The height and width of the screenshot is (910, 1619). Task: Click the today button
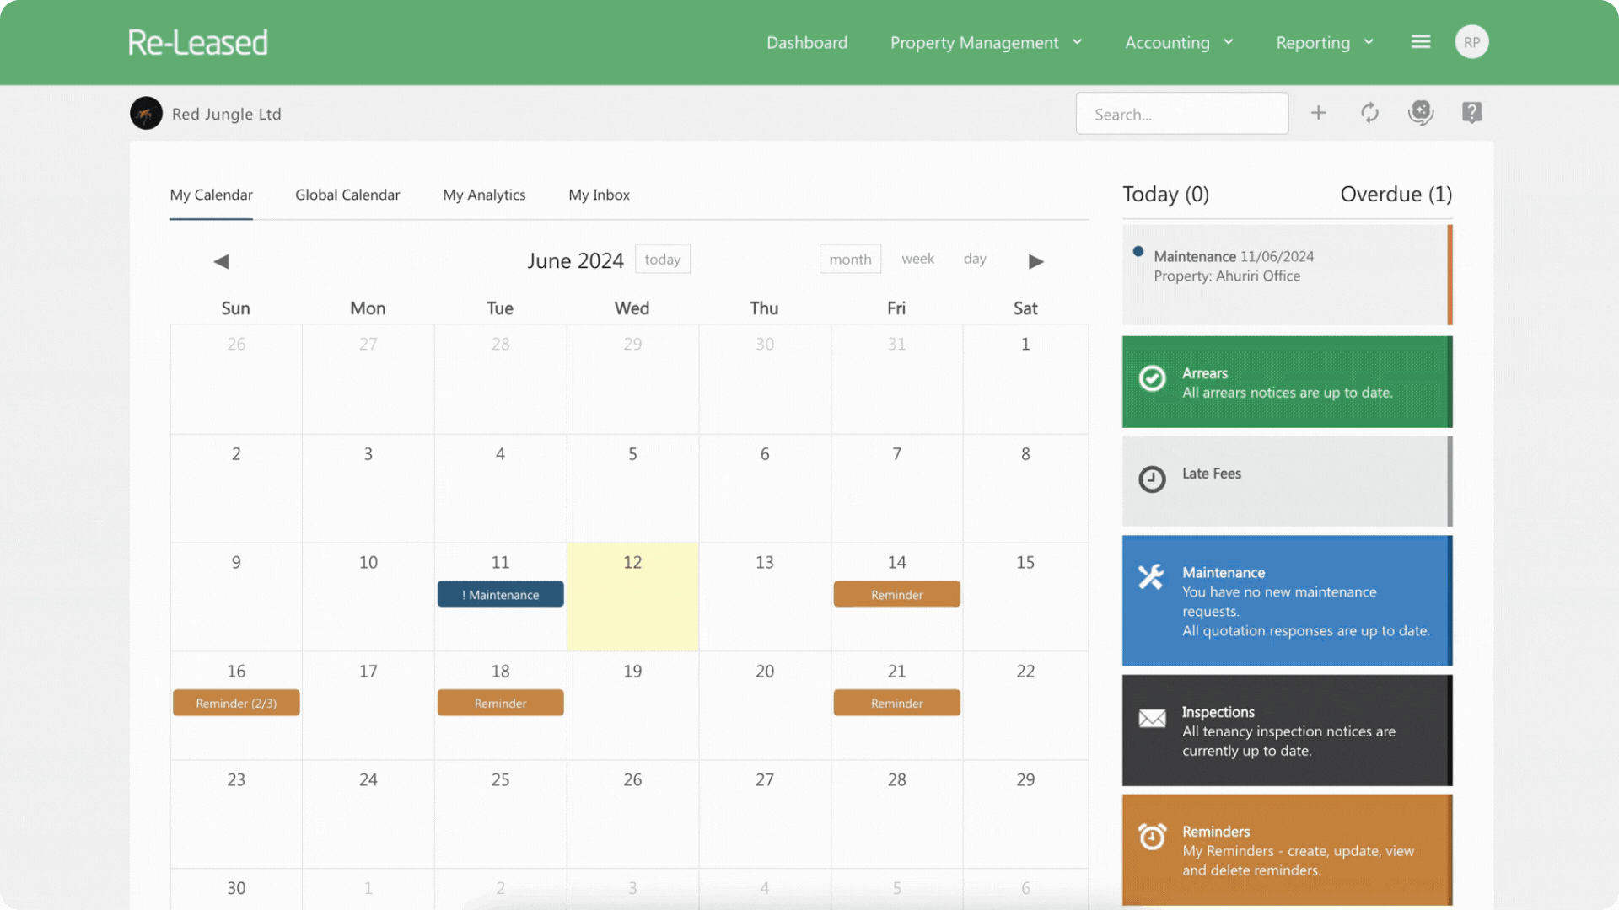[x=662, y=260]
